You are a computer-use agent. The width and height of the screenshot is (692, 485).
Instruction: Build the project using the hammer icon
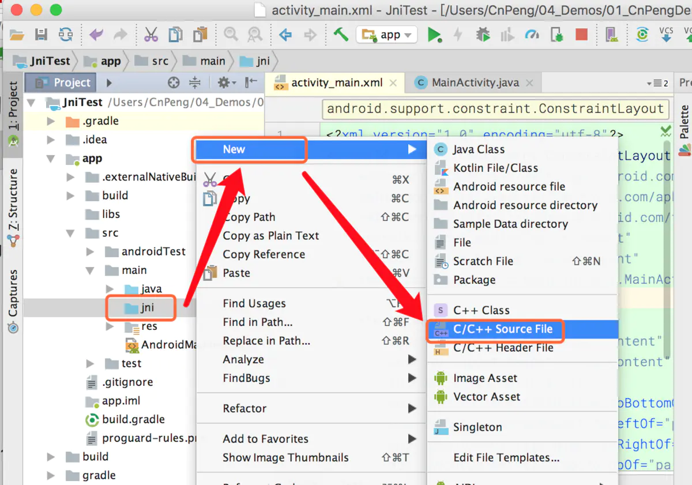coord(340,35)
